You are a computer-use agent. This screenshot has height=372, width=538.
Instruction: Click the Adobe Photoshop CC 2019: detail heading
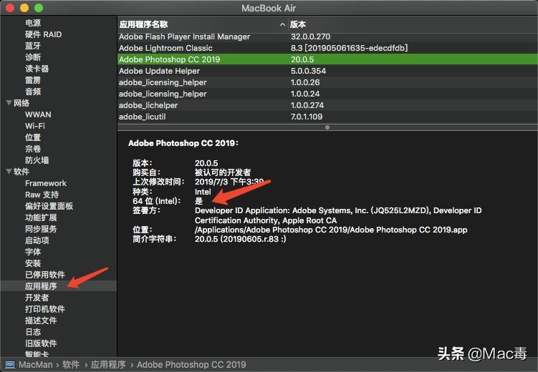coord(183,143)
